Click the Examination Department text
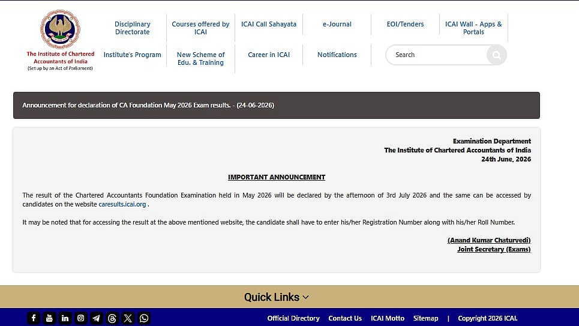This screenshot has width=579, height=326. [x=492, y=141]
